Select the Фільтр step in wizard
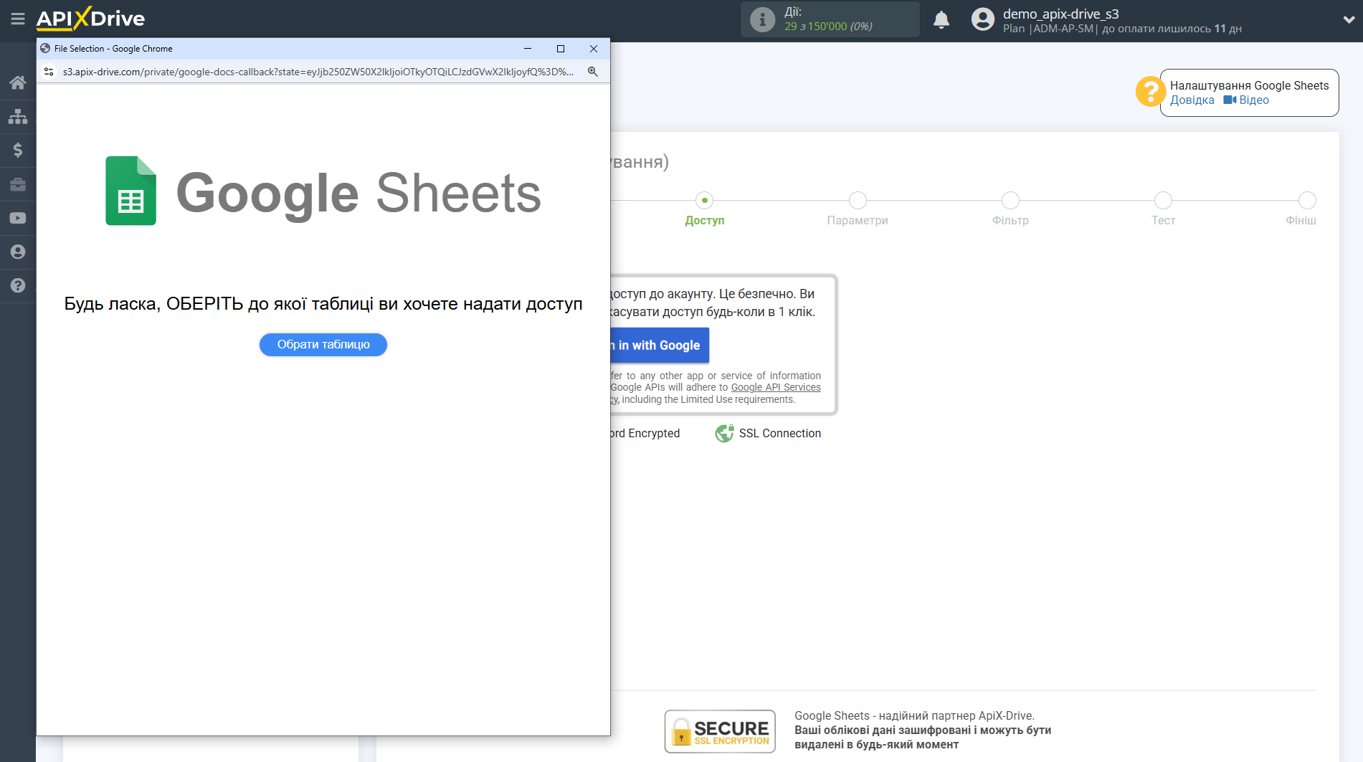 click(1010, 209)
